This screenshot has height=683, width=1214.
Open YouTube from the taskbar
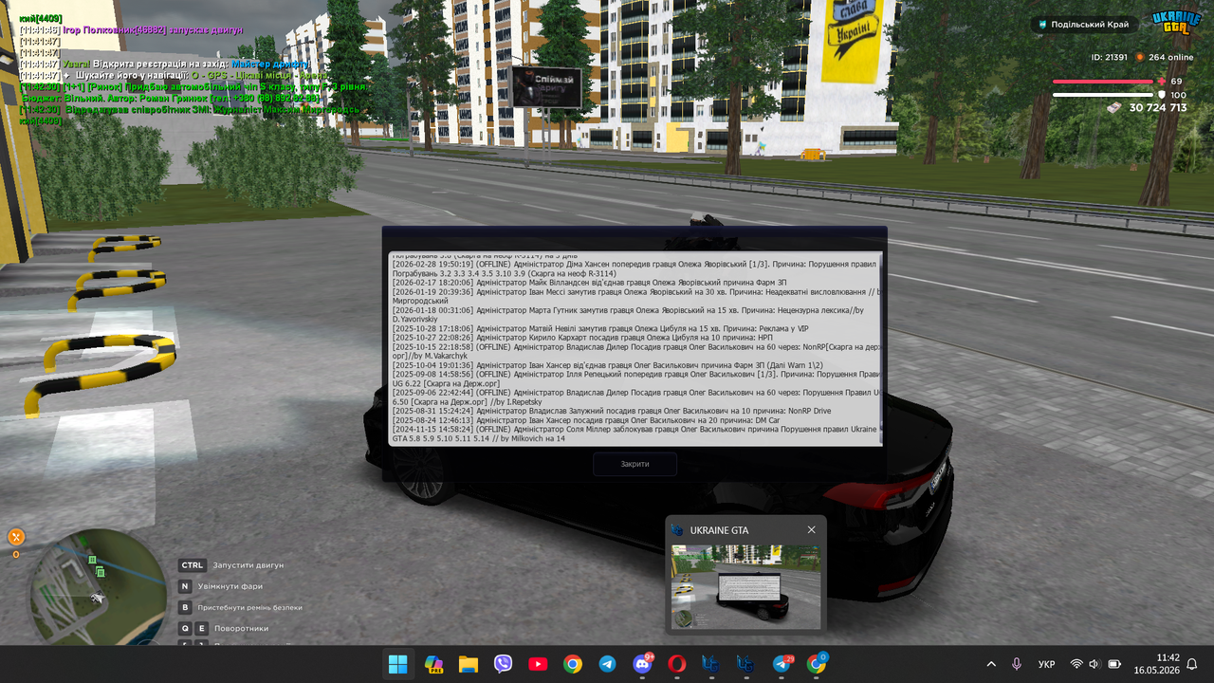(x=538, y=664)
